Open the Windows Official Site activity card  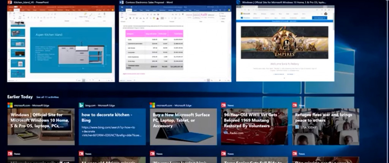(41, 127)
